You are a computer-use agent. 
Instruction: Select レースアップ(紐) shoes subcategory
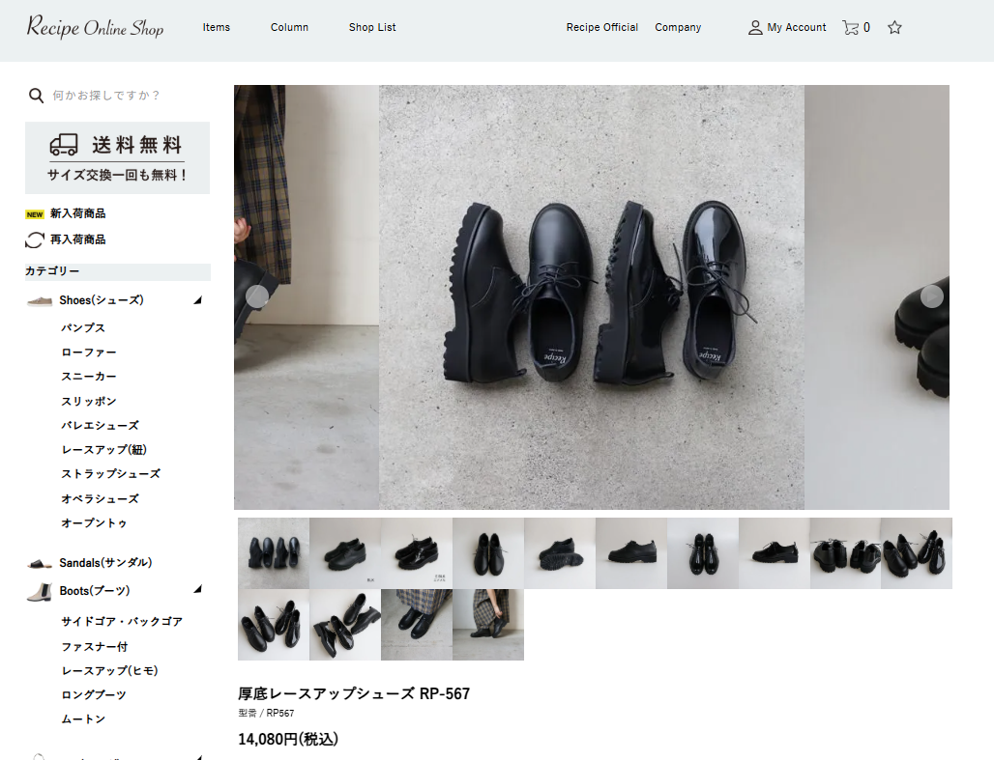[x=104, y=450]
